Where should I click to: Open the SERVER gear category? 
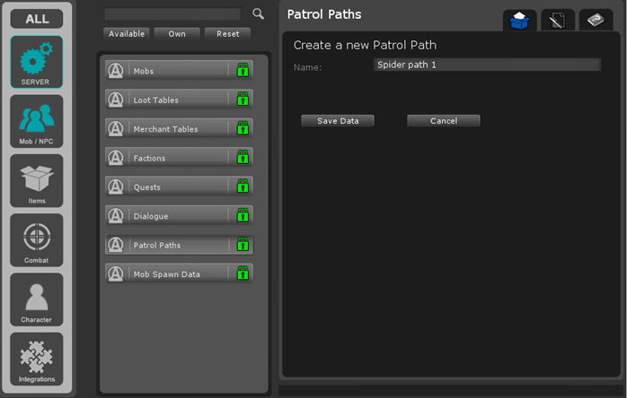coord(37,62)
